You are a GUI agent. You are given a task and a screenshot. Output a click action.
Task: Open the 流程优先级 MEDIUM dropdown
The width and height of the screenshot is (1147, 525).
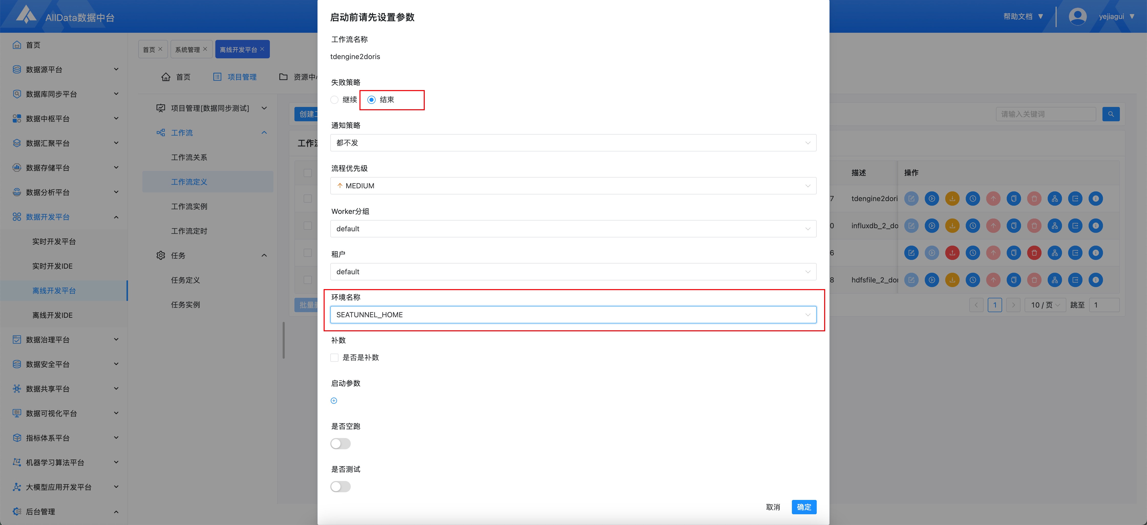pos(573,185)
